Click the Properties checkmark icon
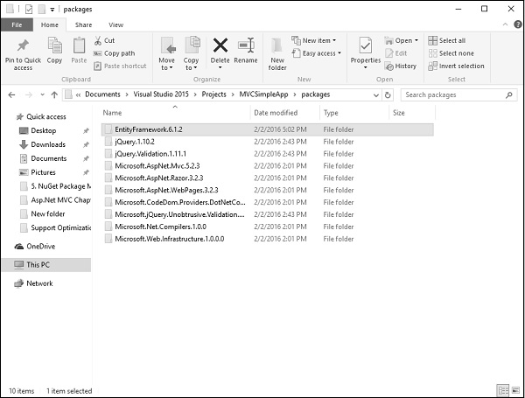This screenshot has height=398, width=525. pyautogui.click(x=365, y=45)
